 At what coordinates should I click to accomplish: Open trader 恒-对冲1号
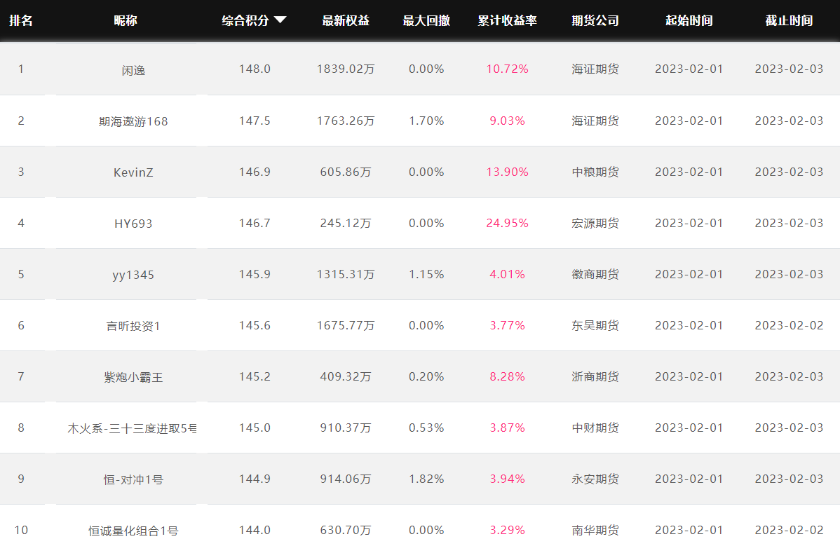(x=133, y=479)
